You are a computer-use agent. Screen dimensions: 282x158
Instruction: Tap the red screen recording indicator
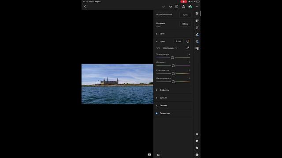coord(184,1)
